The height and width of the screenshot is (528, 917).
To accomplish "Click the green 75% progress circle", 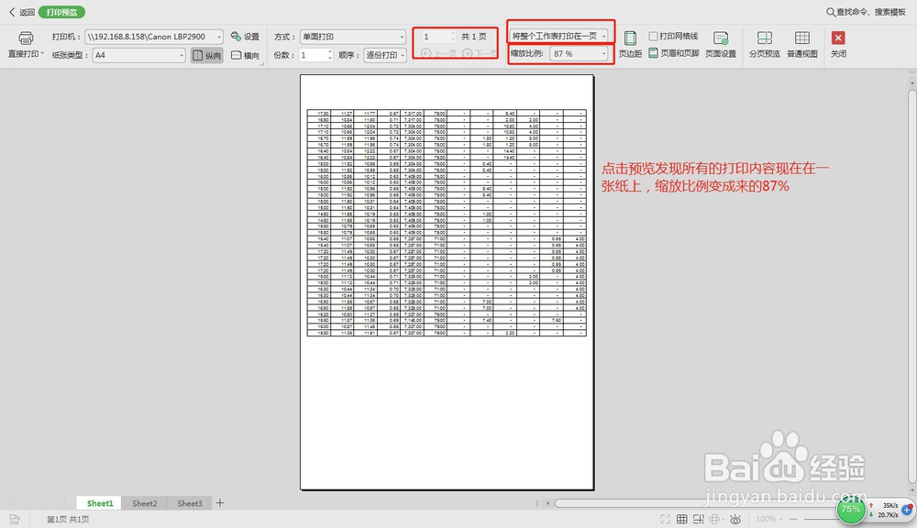I will point(851,508).
